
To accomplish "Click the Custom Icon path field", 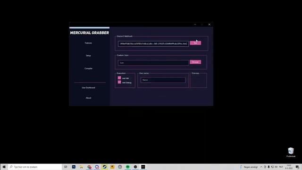I will [153, 63].
